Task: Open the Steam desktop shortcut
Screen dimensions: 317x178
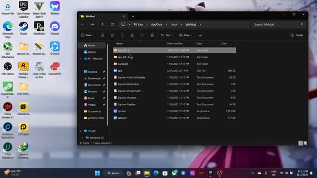Action: pyautogui.click(x=23, y=28)
